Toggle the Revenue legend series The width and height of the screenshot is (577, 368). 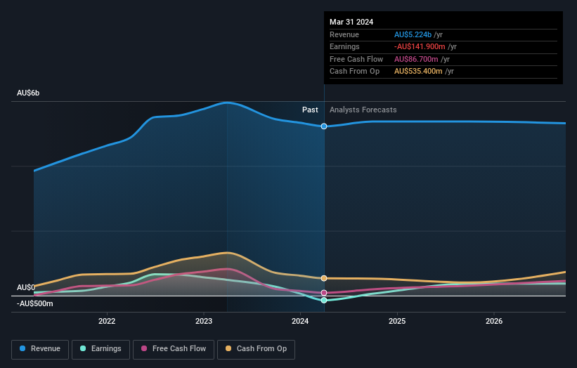pos(40,349)
